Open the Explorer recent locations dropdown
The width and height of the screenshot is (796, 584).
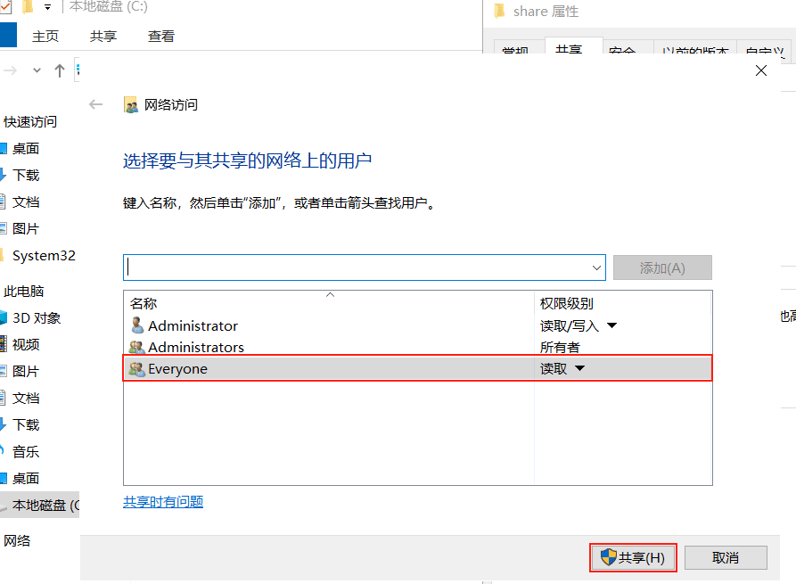37,70
